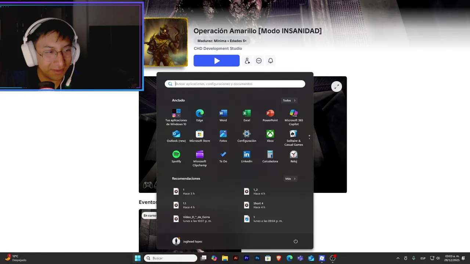Open CHD Development Studio link
This screenshot has width=470, height=264.
[218, 48]
